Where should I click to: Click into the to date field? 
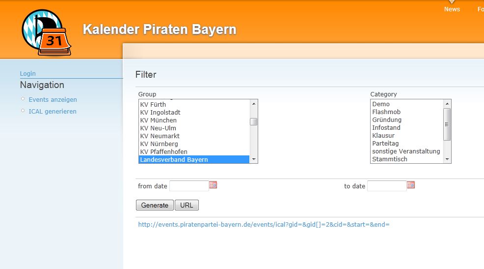tap(387, 186)
